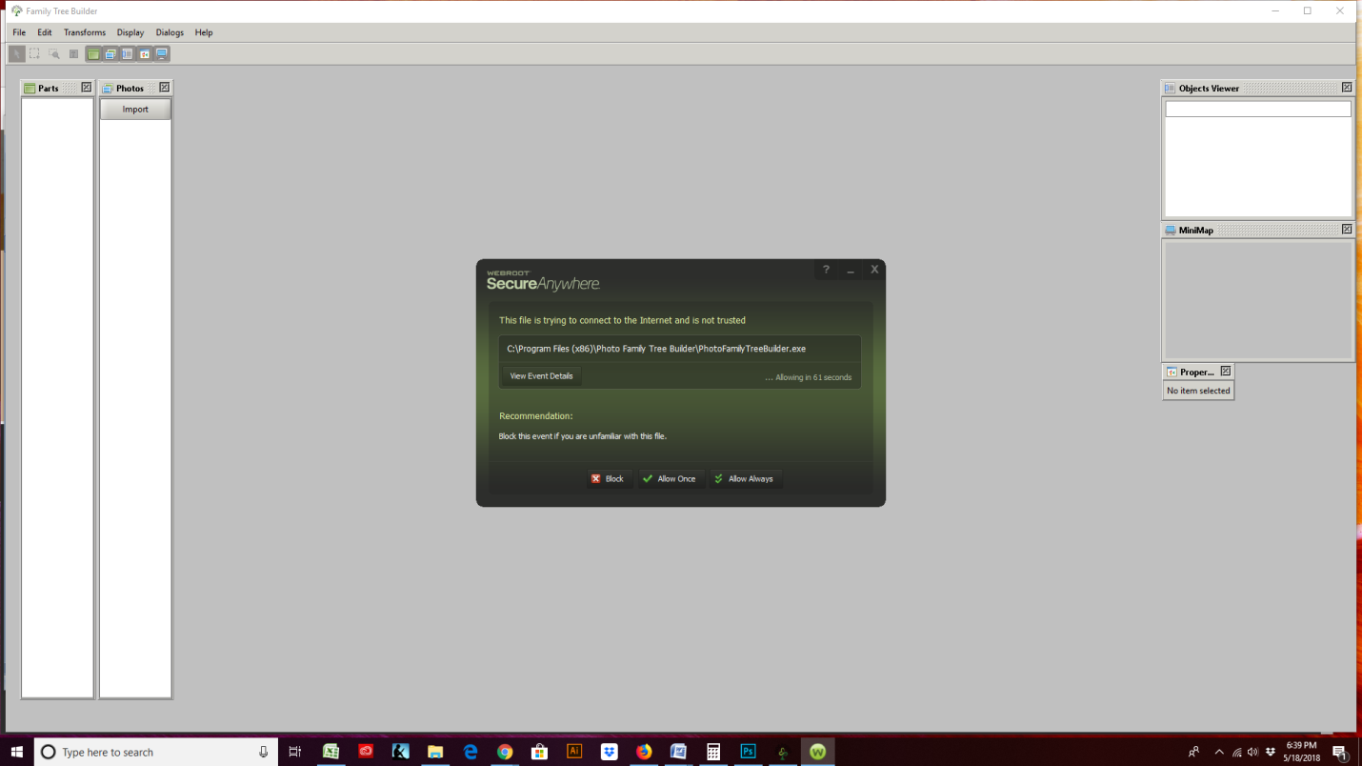Viewport: 1362px width, 766px height.
Task: Open the Edit menu
Action: point(45,32)
